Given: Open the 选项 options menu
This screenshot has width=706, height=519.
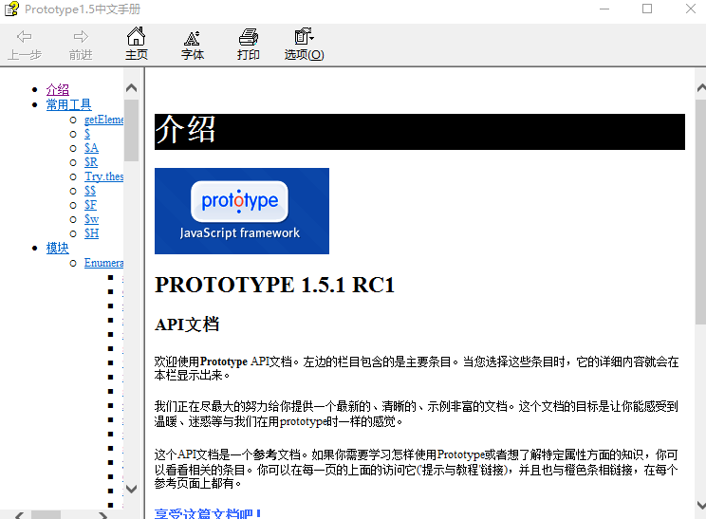Looking at the screenshot, I should point(304,44).
